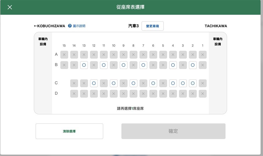Select available seat 3C
Viewport: 263px width, 156px height.
(x=183, y=83)
